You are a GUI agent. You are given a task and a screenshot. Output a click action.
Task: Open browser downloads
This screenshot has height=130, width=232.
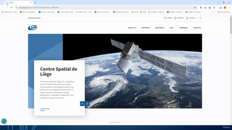221,8
